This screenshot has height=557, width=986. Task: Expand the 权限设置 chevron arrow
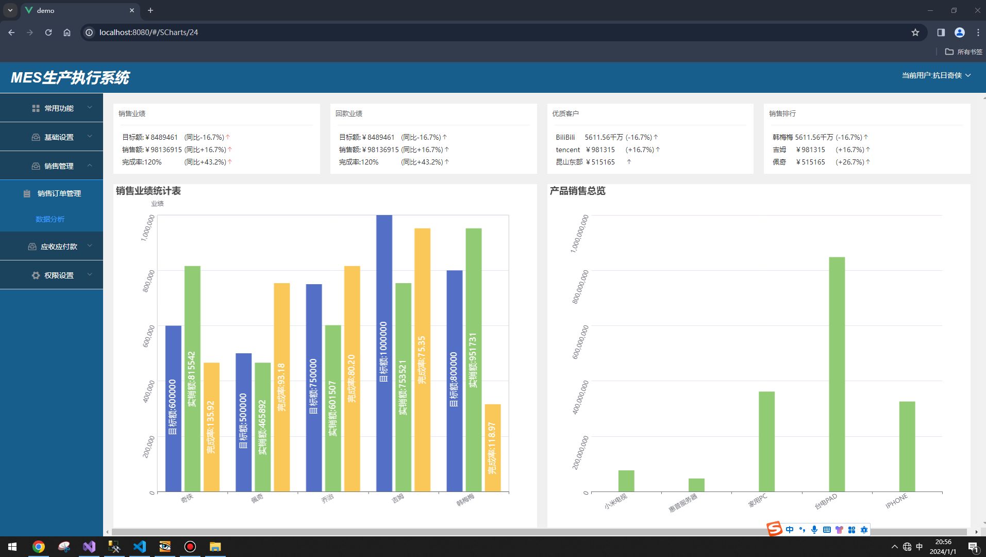click(90, 275)
